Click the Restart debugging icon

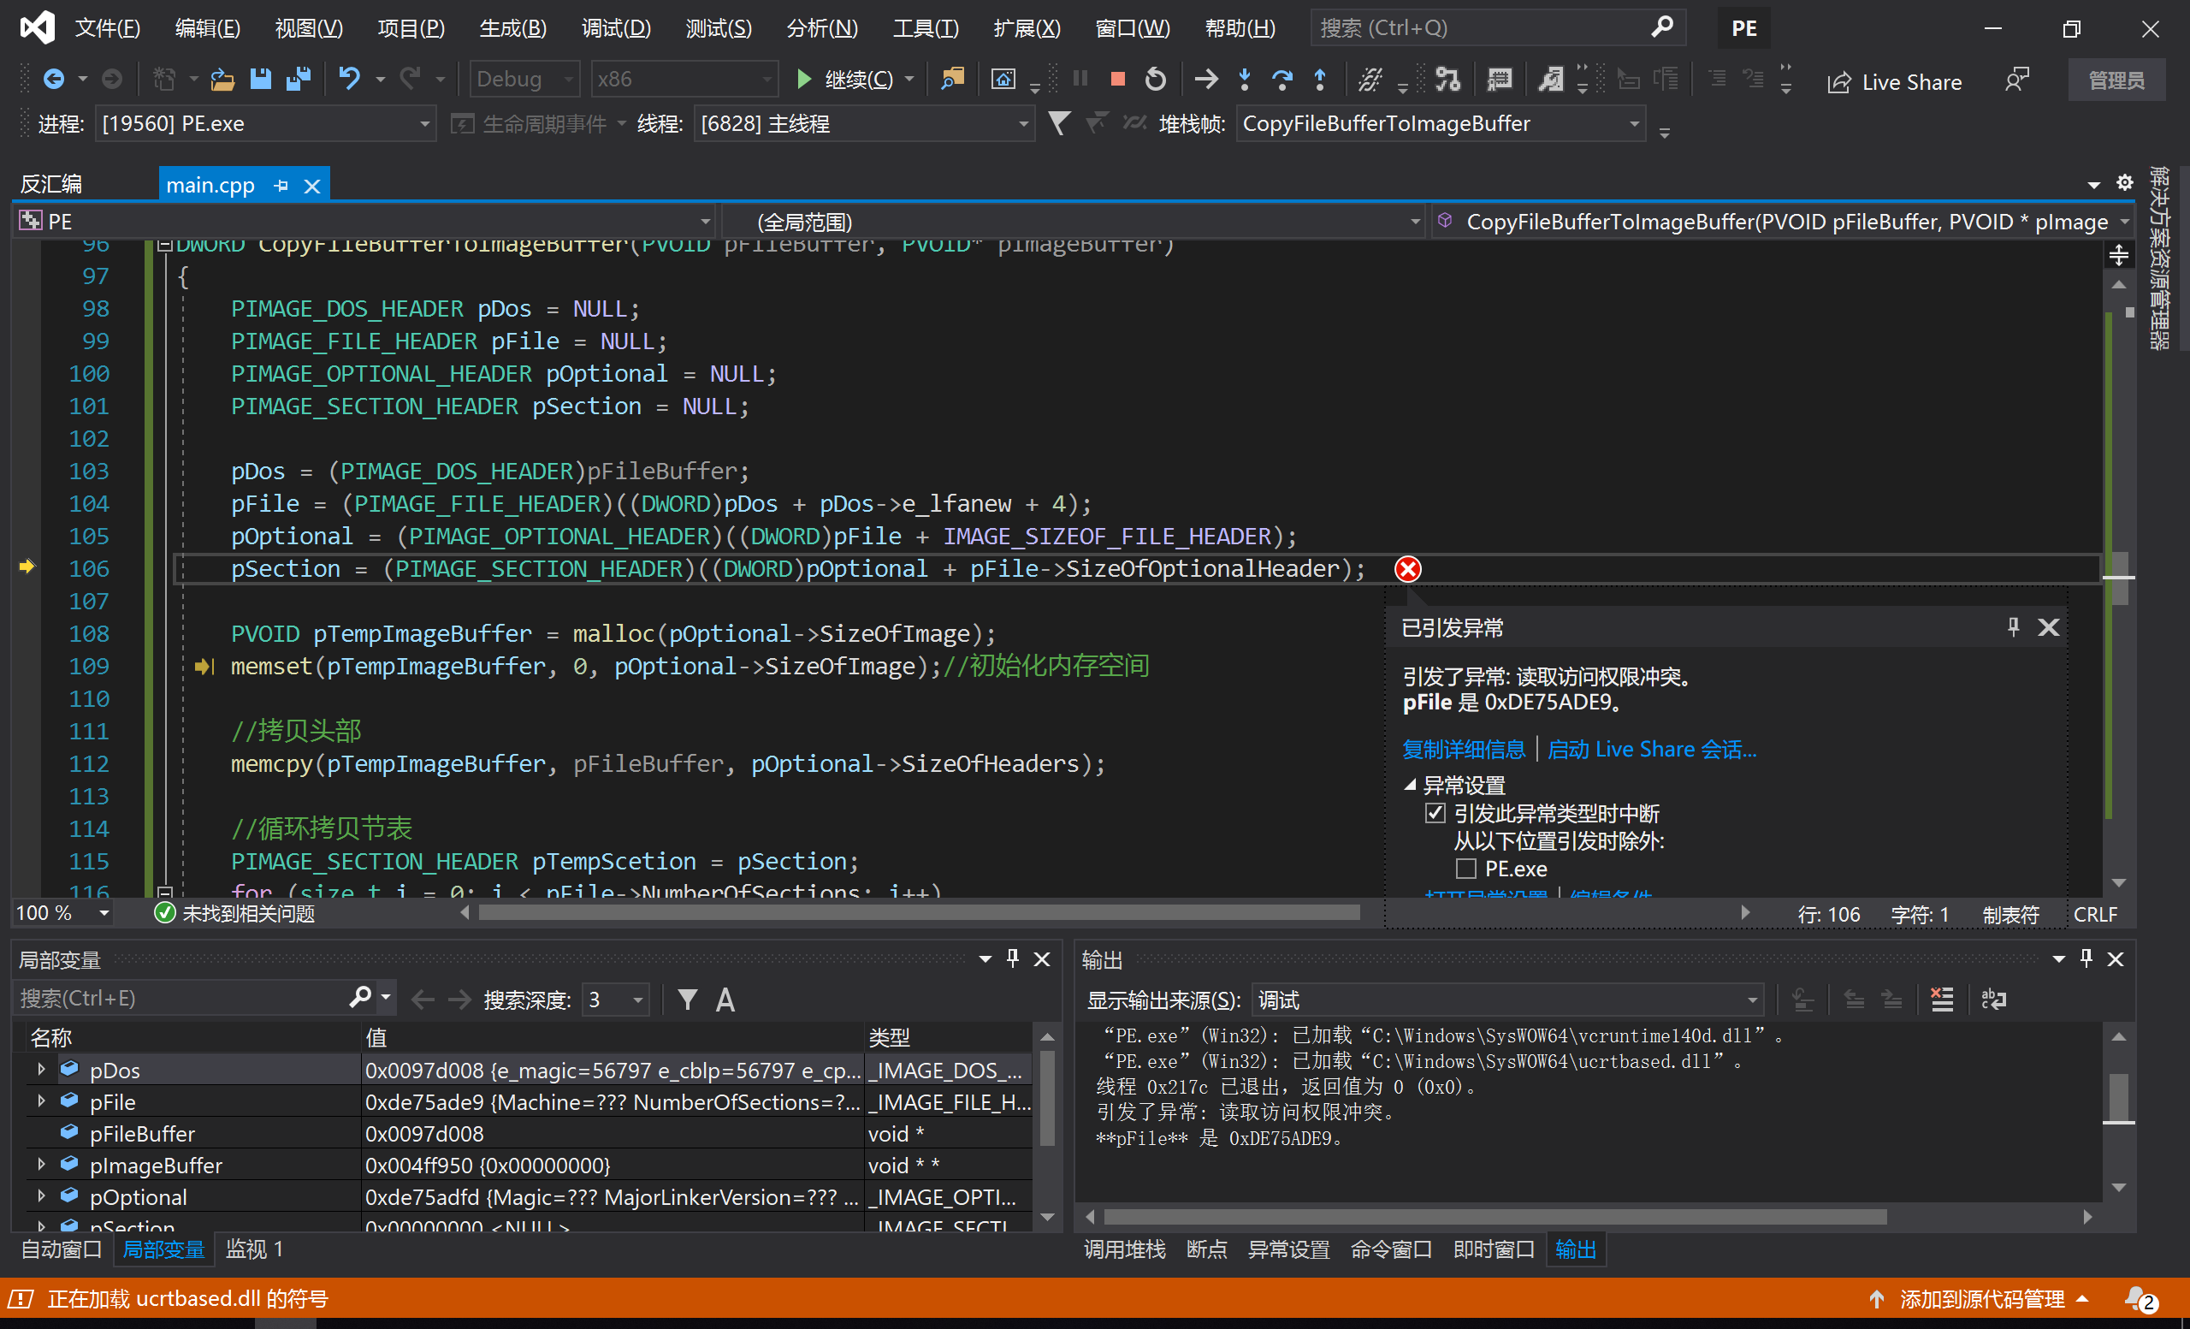pyautogui.click(x=1156, y=80)
